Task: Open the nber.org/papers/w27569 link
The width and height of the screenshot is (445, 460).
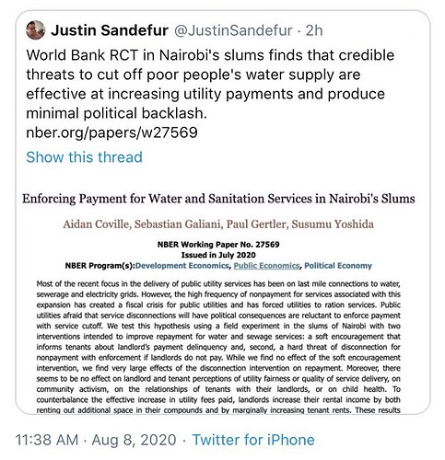Action: click(111, 132)
